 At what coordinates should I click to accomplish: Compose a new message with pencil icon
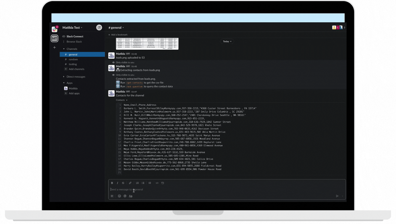coord(99,27)
